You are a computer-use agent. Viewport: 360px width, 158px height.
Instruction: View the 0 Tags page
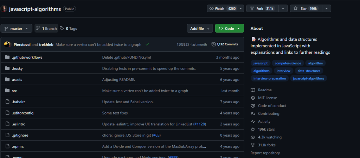click(x=68, y=28)
